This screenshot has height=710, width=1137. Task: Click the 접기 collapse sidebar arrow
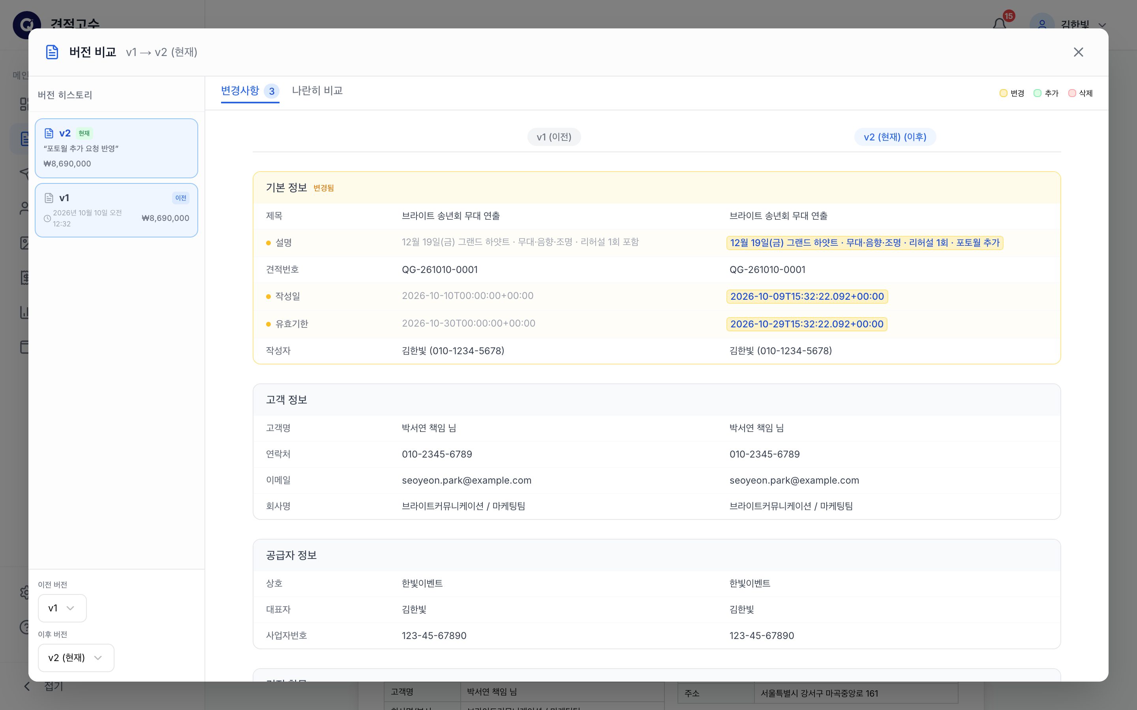[x=27, y=686]
